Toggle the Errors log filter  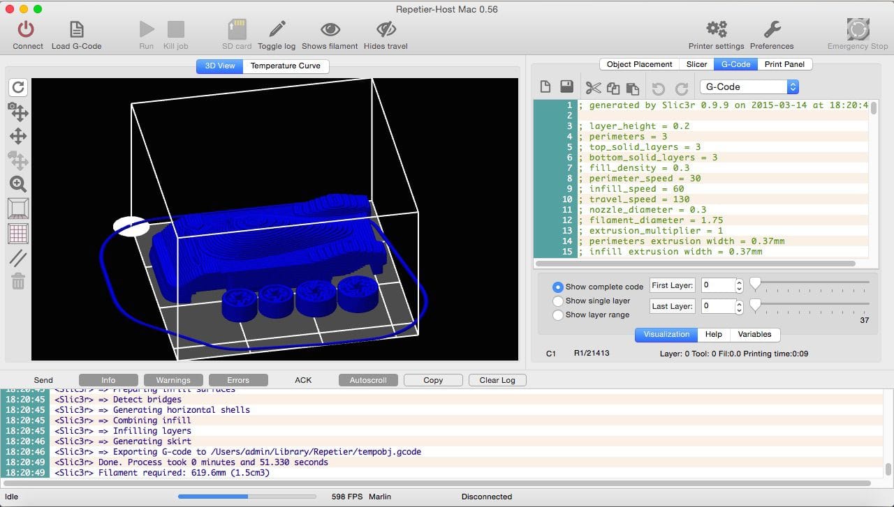pyautogui.click(x=238, y=380)
